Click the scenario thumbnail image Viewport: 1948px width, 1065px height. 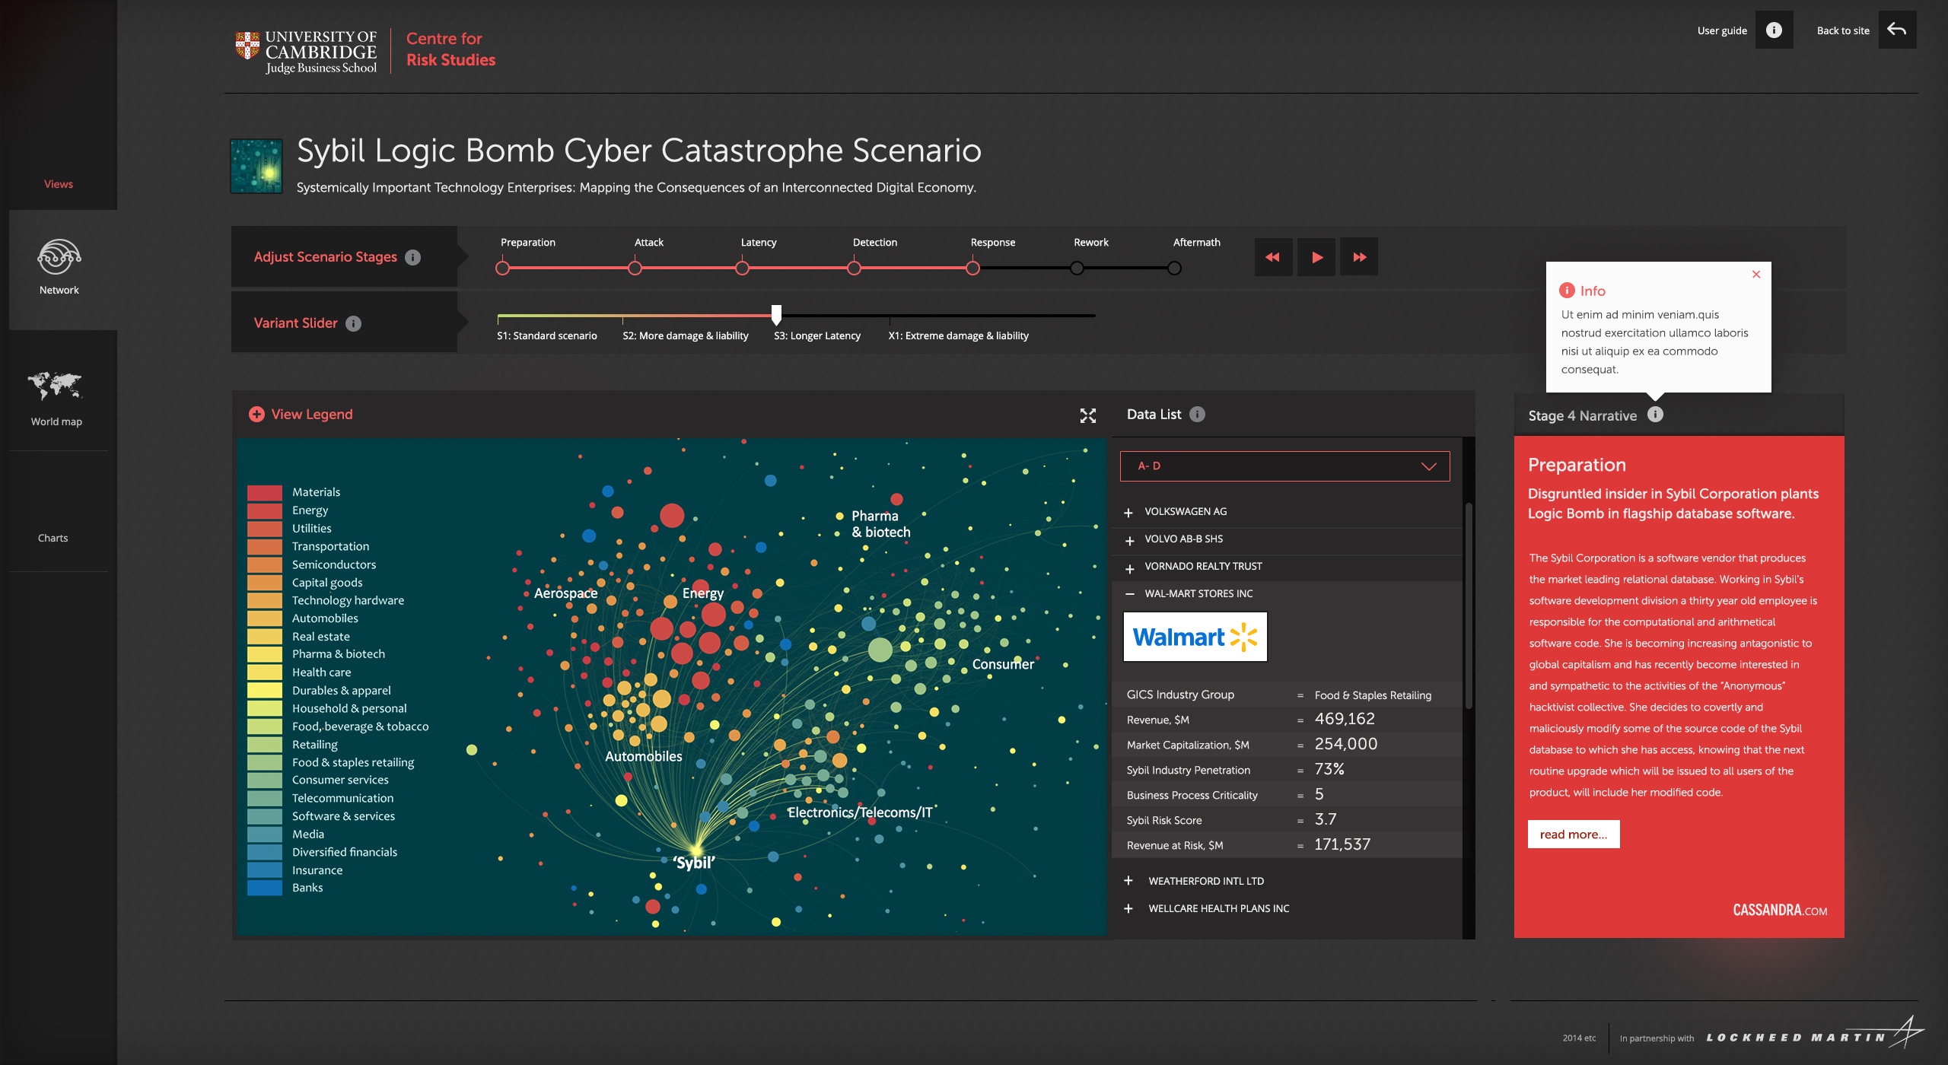(256, 166)
